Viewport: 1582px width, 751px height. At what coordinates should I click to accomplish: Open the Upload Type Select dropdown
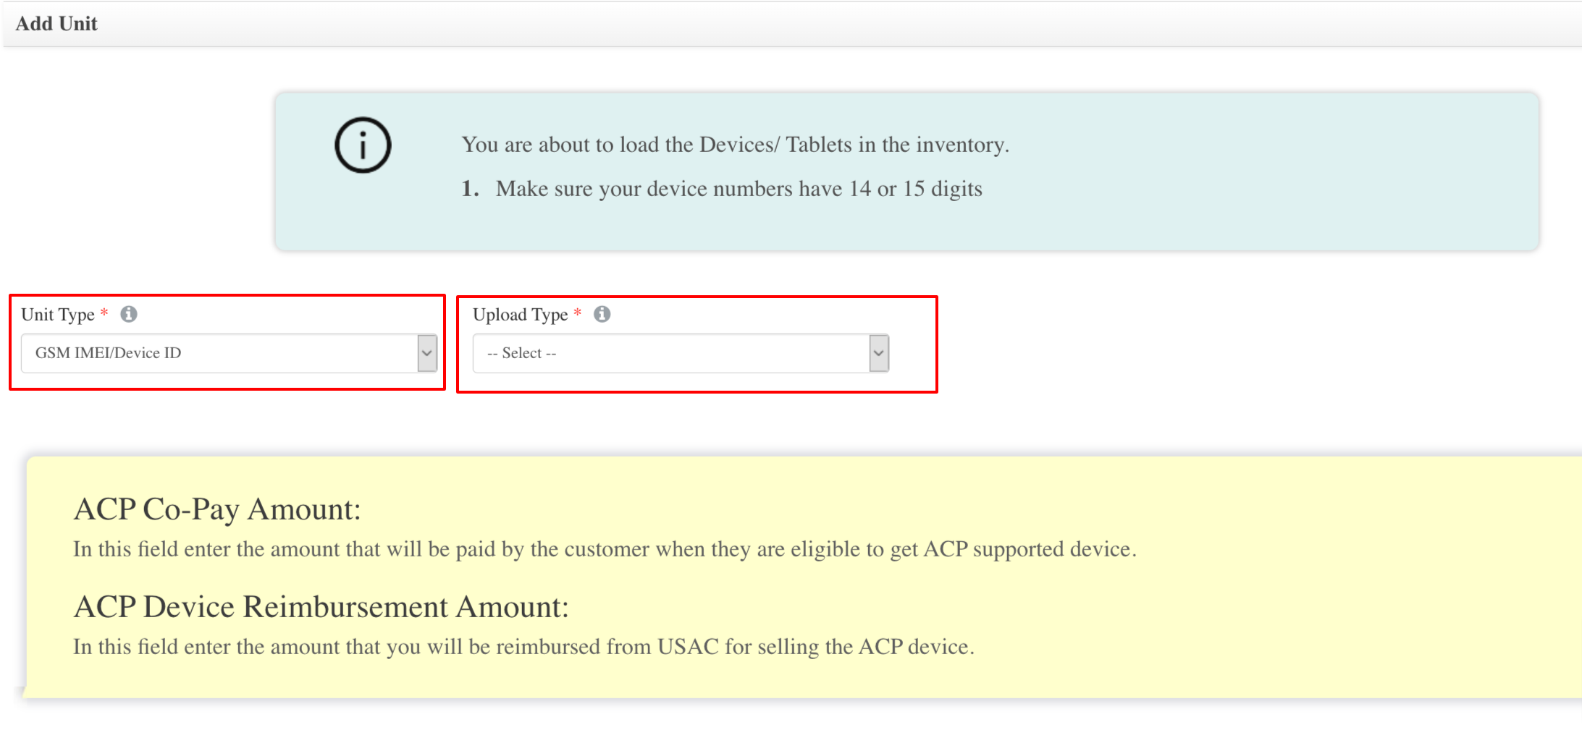pos(681,353)
